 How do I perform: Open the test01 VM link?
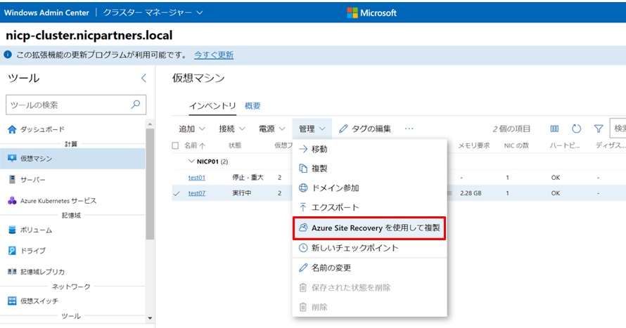pos(197,178)
